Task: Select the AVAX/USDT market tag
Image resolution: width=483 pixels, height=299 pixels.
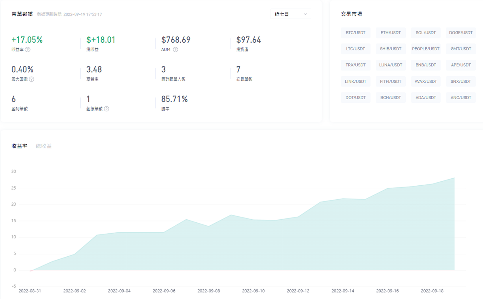Action: click(x=426, y=82)
